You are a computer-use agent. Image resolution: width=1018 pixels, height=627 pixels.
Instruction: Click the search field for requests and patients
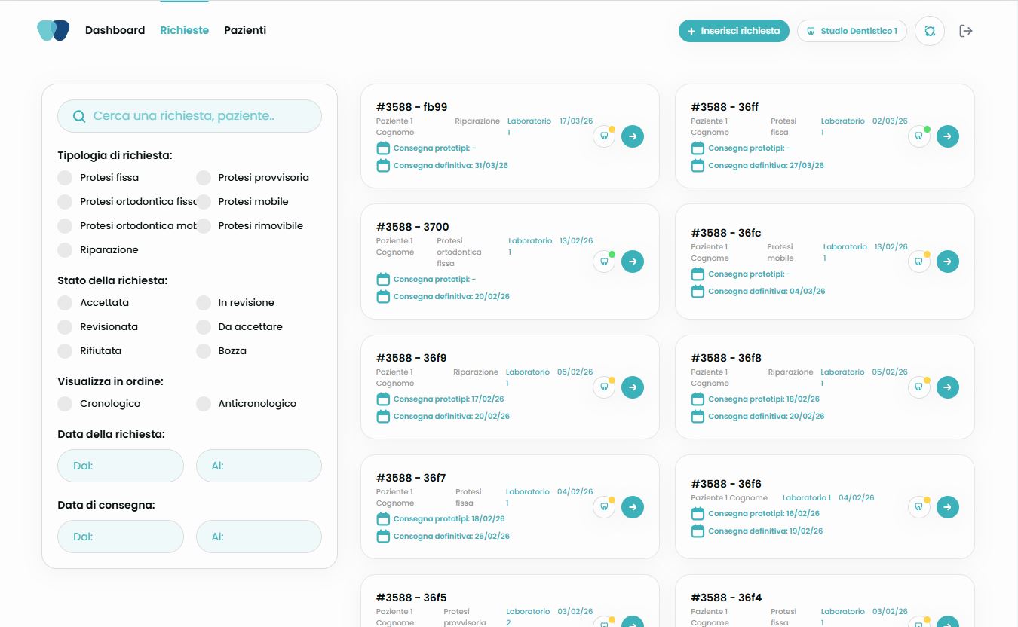189,115
